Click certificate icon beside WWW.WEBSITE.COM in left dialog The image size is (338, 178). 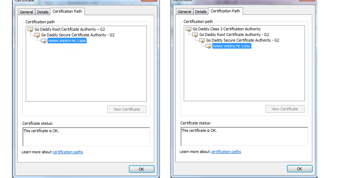(44, 41)
